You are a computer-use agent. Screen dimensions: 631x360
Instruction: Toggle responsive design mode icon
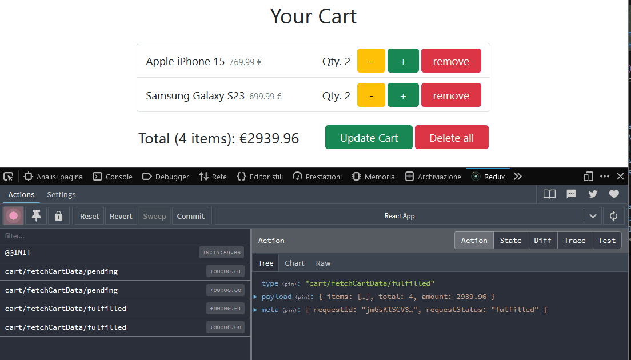click(588, 177)
